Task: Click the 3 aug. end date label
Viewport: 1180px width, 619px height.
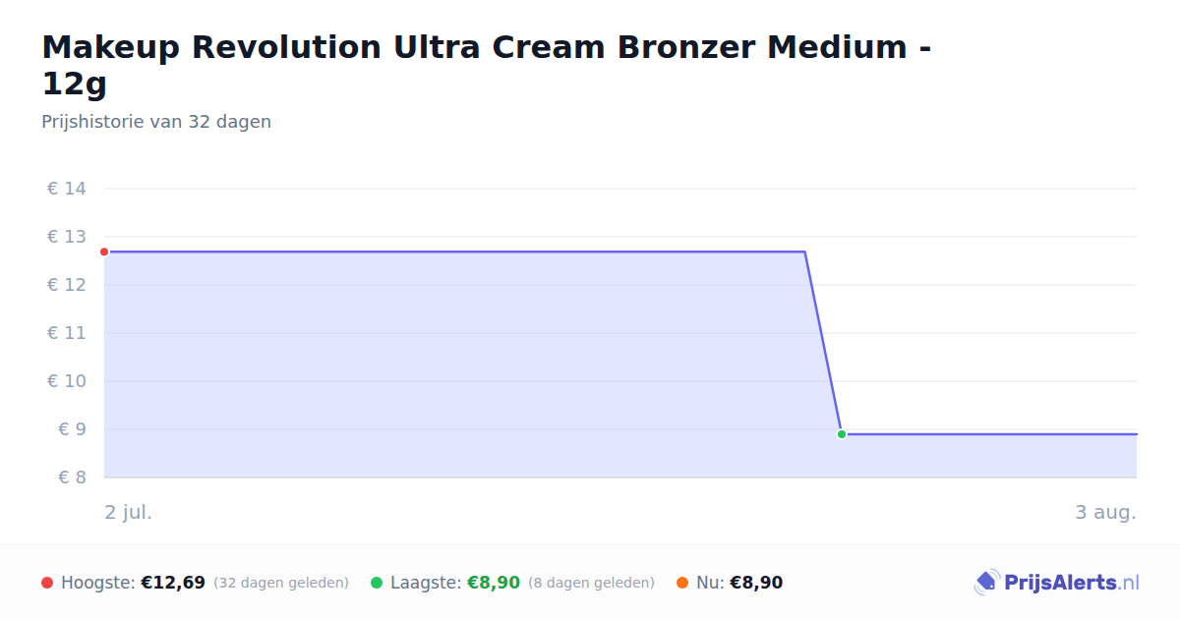Action: [1106, 512]
